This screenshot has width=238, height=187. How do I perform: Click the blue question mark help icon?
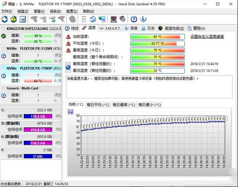pos(134,19)
